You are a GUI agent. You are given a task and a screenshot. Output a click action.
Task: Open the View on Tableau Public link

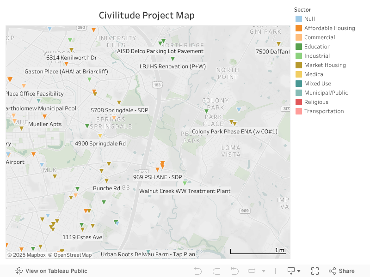coord(56,271)
